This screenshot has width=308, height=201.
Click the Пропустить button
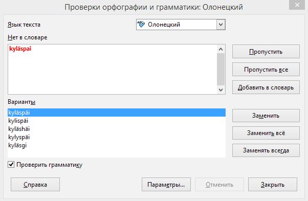266,52
